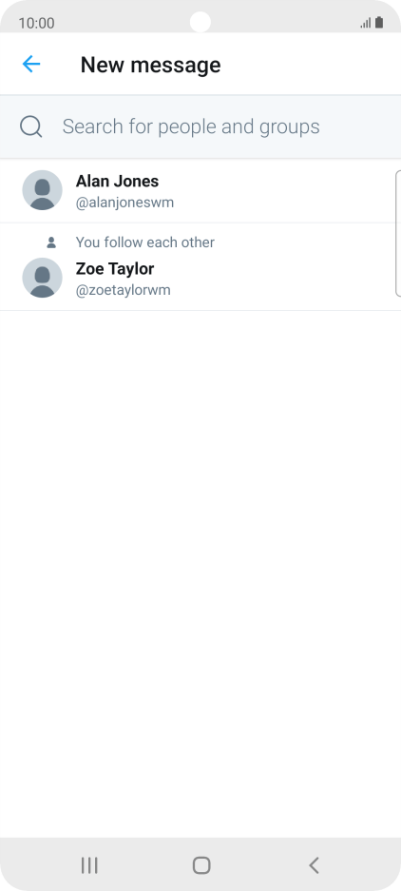Tap the 10:00 clock in status bar
Image resolution: width=401 pixels, height=891 pixels.
(36, 24)
